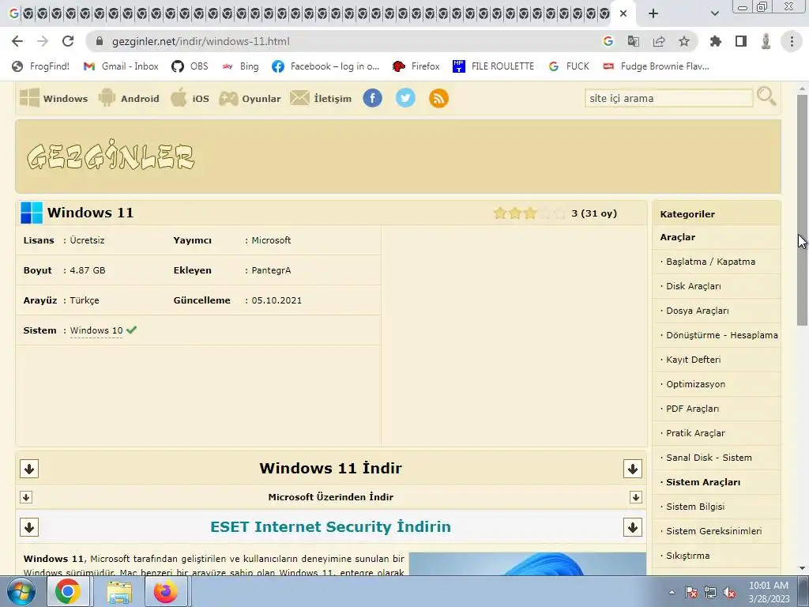Viewport: 809px width, 607px height.
Task: Click the taskbar clock showing 10:01 AM
Action: (769, 592)
